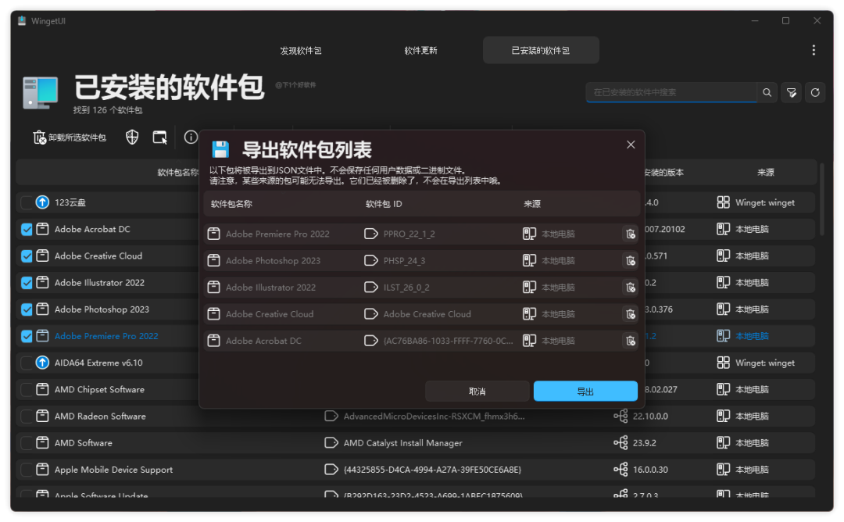
Task: Click version icon beside 23.9.2
Action: pos(620,443)
